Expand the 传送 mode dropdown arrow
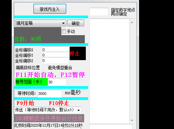This screenshot has width=174, height=129. [78, 110]
